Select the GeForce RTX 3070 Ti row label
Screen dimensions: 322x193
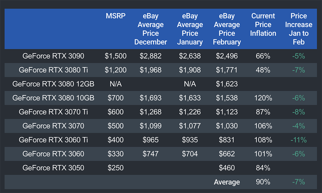tap(53, 112)
